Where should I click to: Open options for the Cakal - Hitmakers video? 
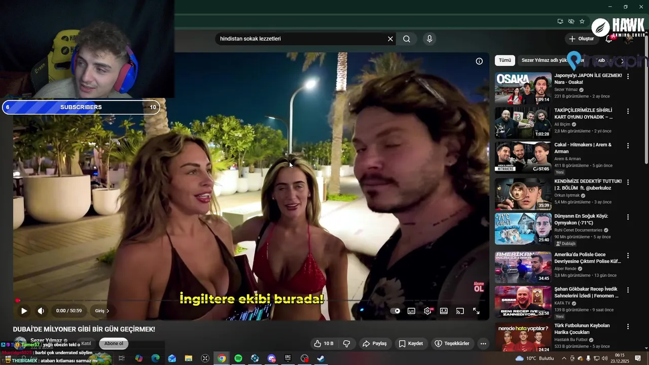point(628,145)
